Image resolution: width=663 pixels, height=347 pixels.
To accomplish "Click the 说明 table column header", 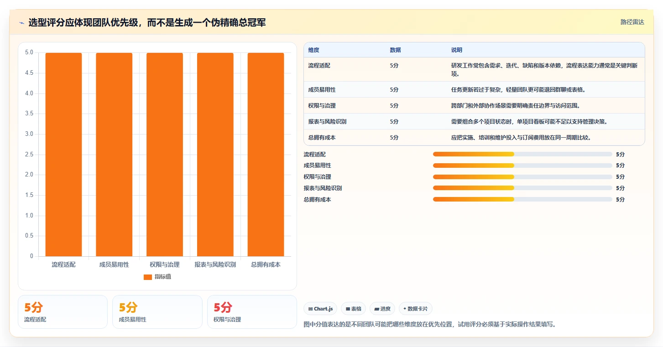I will pyautogui.click(x=457, y=50).
